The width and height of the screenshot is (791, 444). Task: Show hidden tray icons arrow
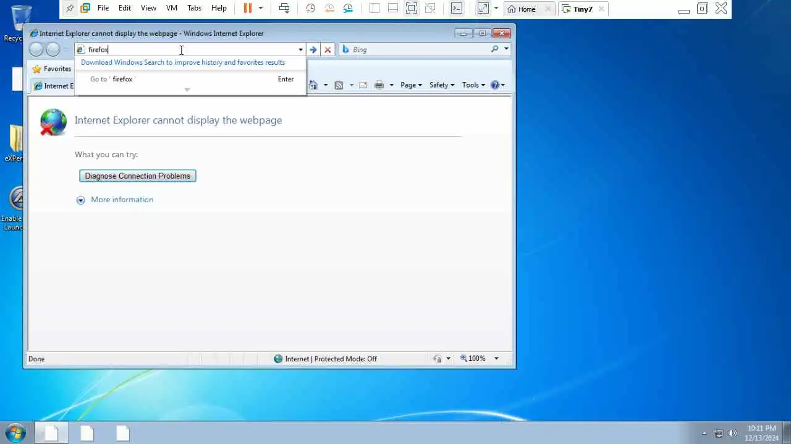[704, 434]
